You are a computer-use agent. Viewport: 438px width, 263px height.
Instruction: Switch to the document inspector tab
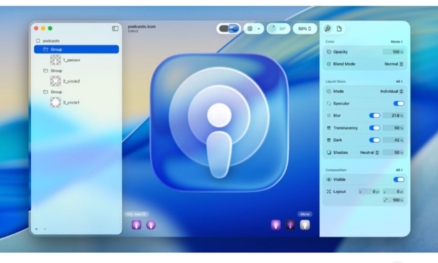[x=339, y=29]
